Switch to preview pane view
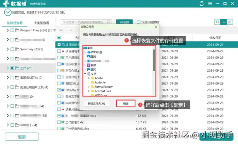The height and width of the screenshot is (144, 238). pos(230,22)
